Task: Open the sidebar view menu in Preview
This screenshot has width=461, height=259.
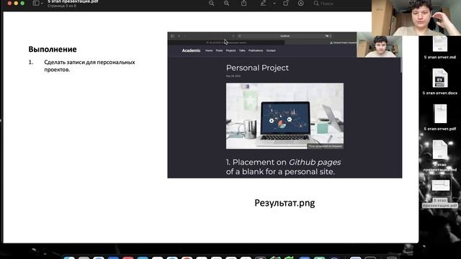Action: 38,3
